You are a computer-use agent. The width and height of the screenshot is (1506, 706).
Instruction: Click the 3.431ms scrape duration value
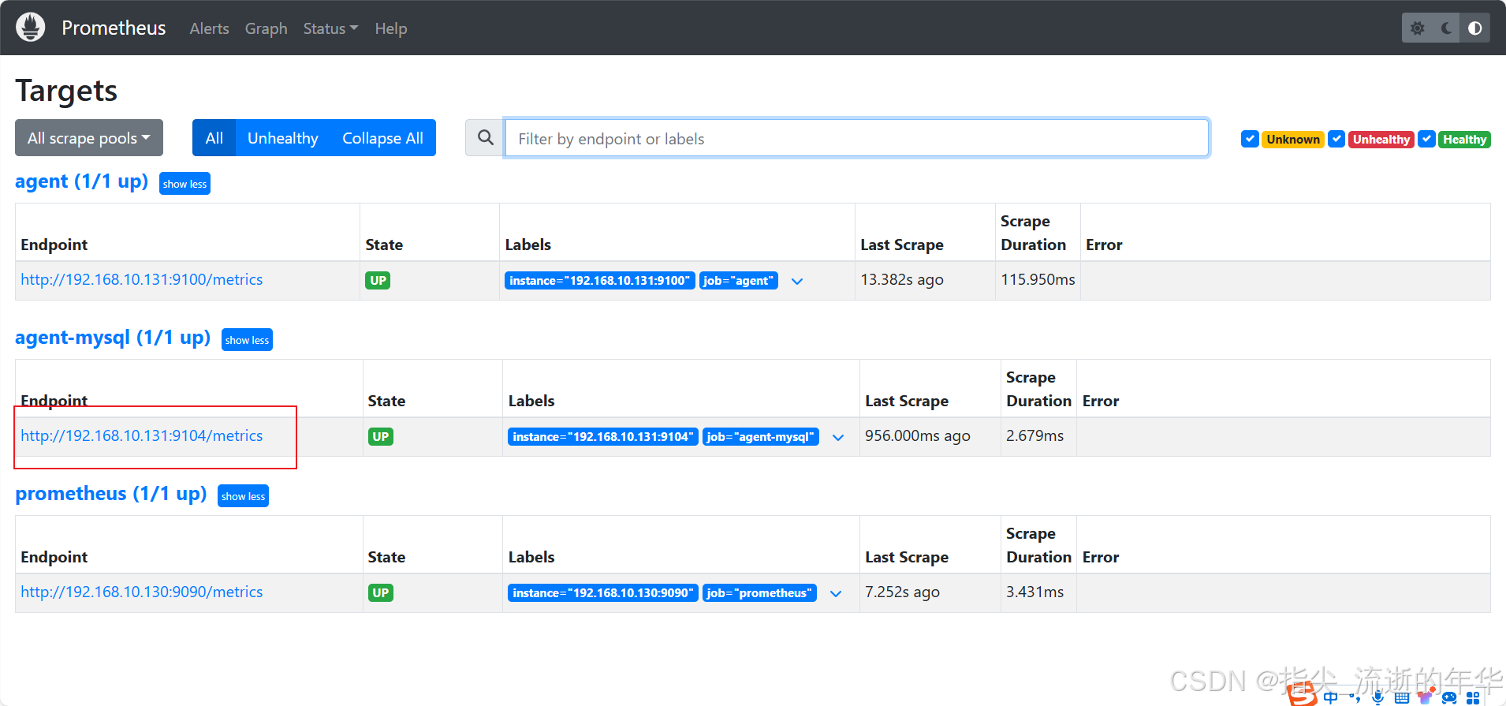[x=1034, y=592]
